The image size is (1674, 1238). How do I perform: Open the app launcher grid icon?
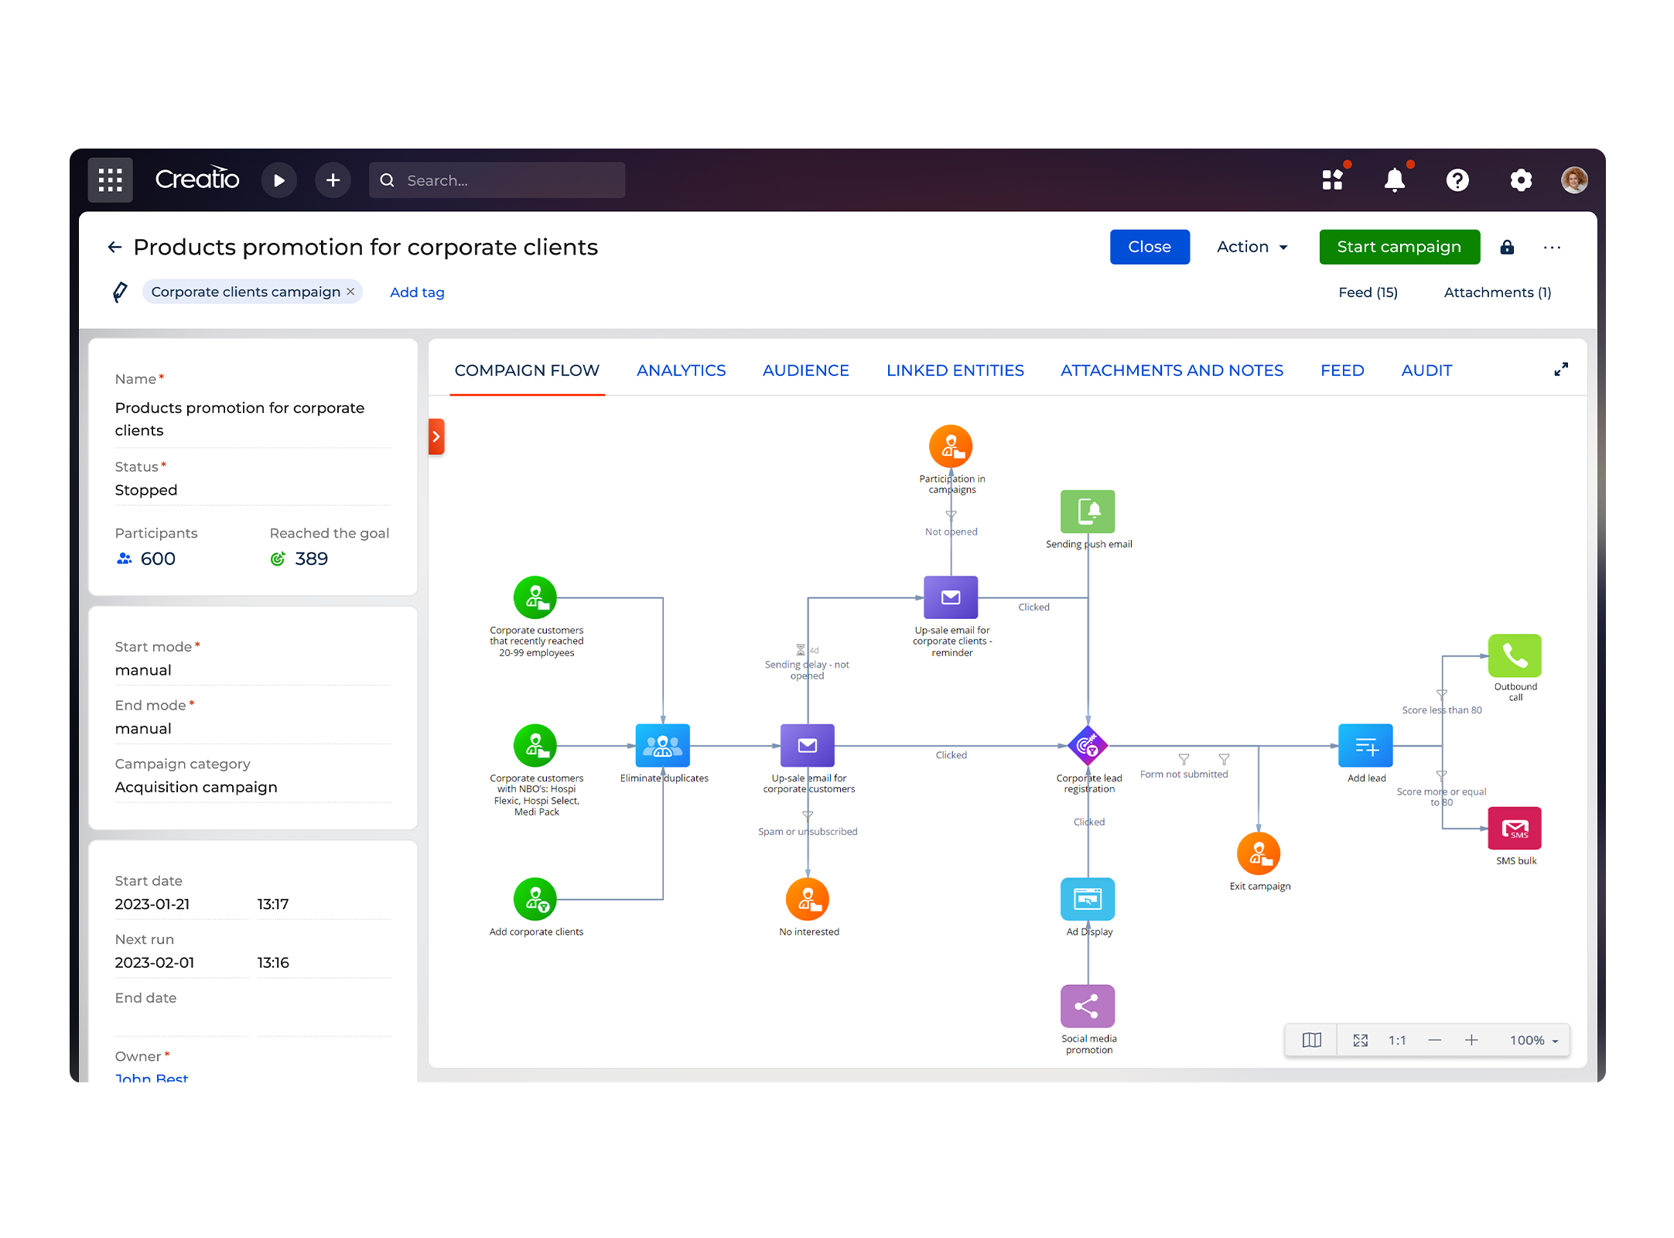coord(110,180)
